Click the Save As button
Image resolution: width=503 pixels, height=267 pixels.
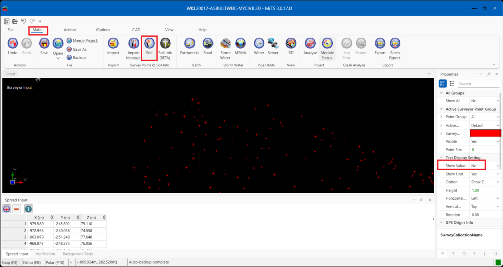80,49
